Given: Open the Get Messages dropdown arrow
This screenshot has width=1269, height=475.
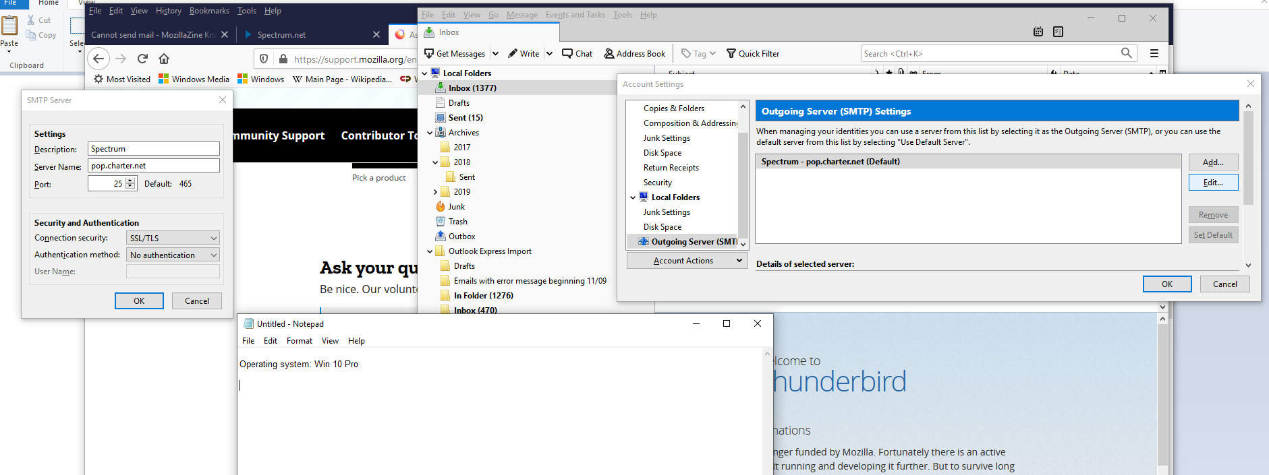Looking at the screenshot, I should (x=495, y=53).
